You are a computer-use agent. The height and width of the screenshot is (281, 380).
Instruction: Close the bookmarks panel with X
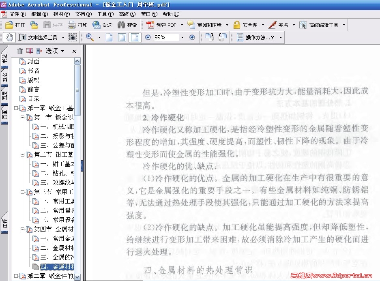point(74,51)
